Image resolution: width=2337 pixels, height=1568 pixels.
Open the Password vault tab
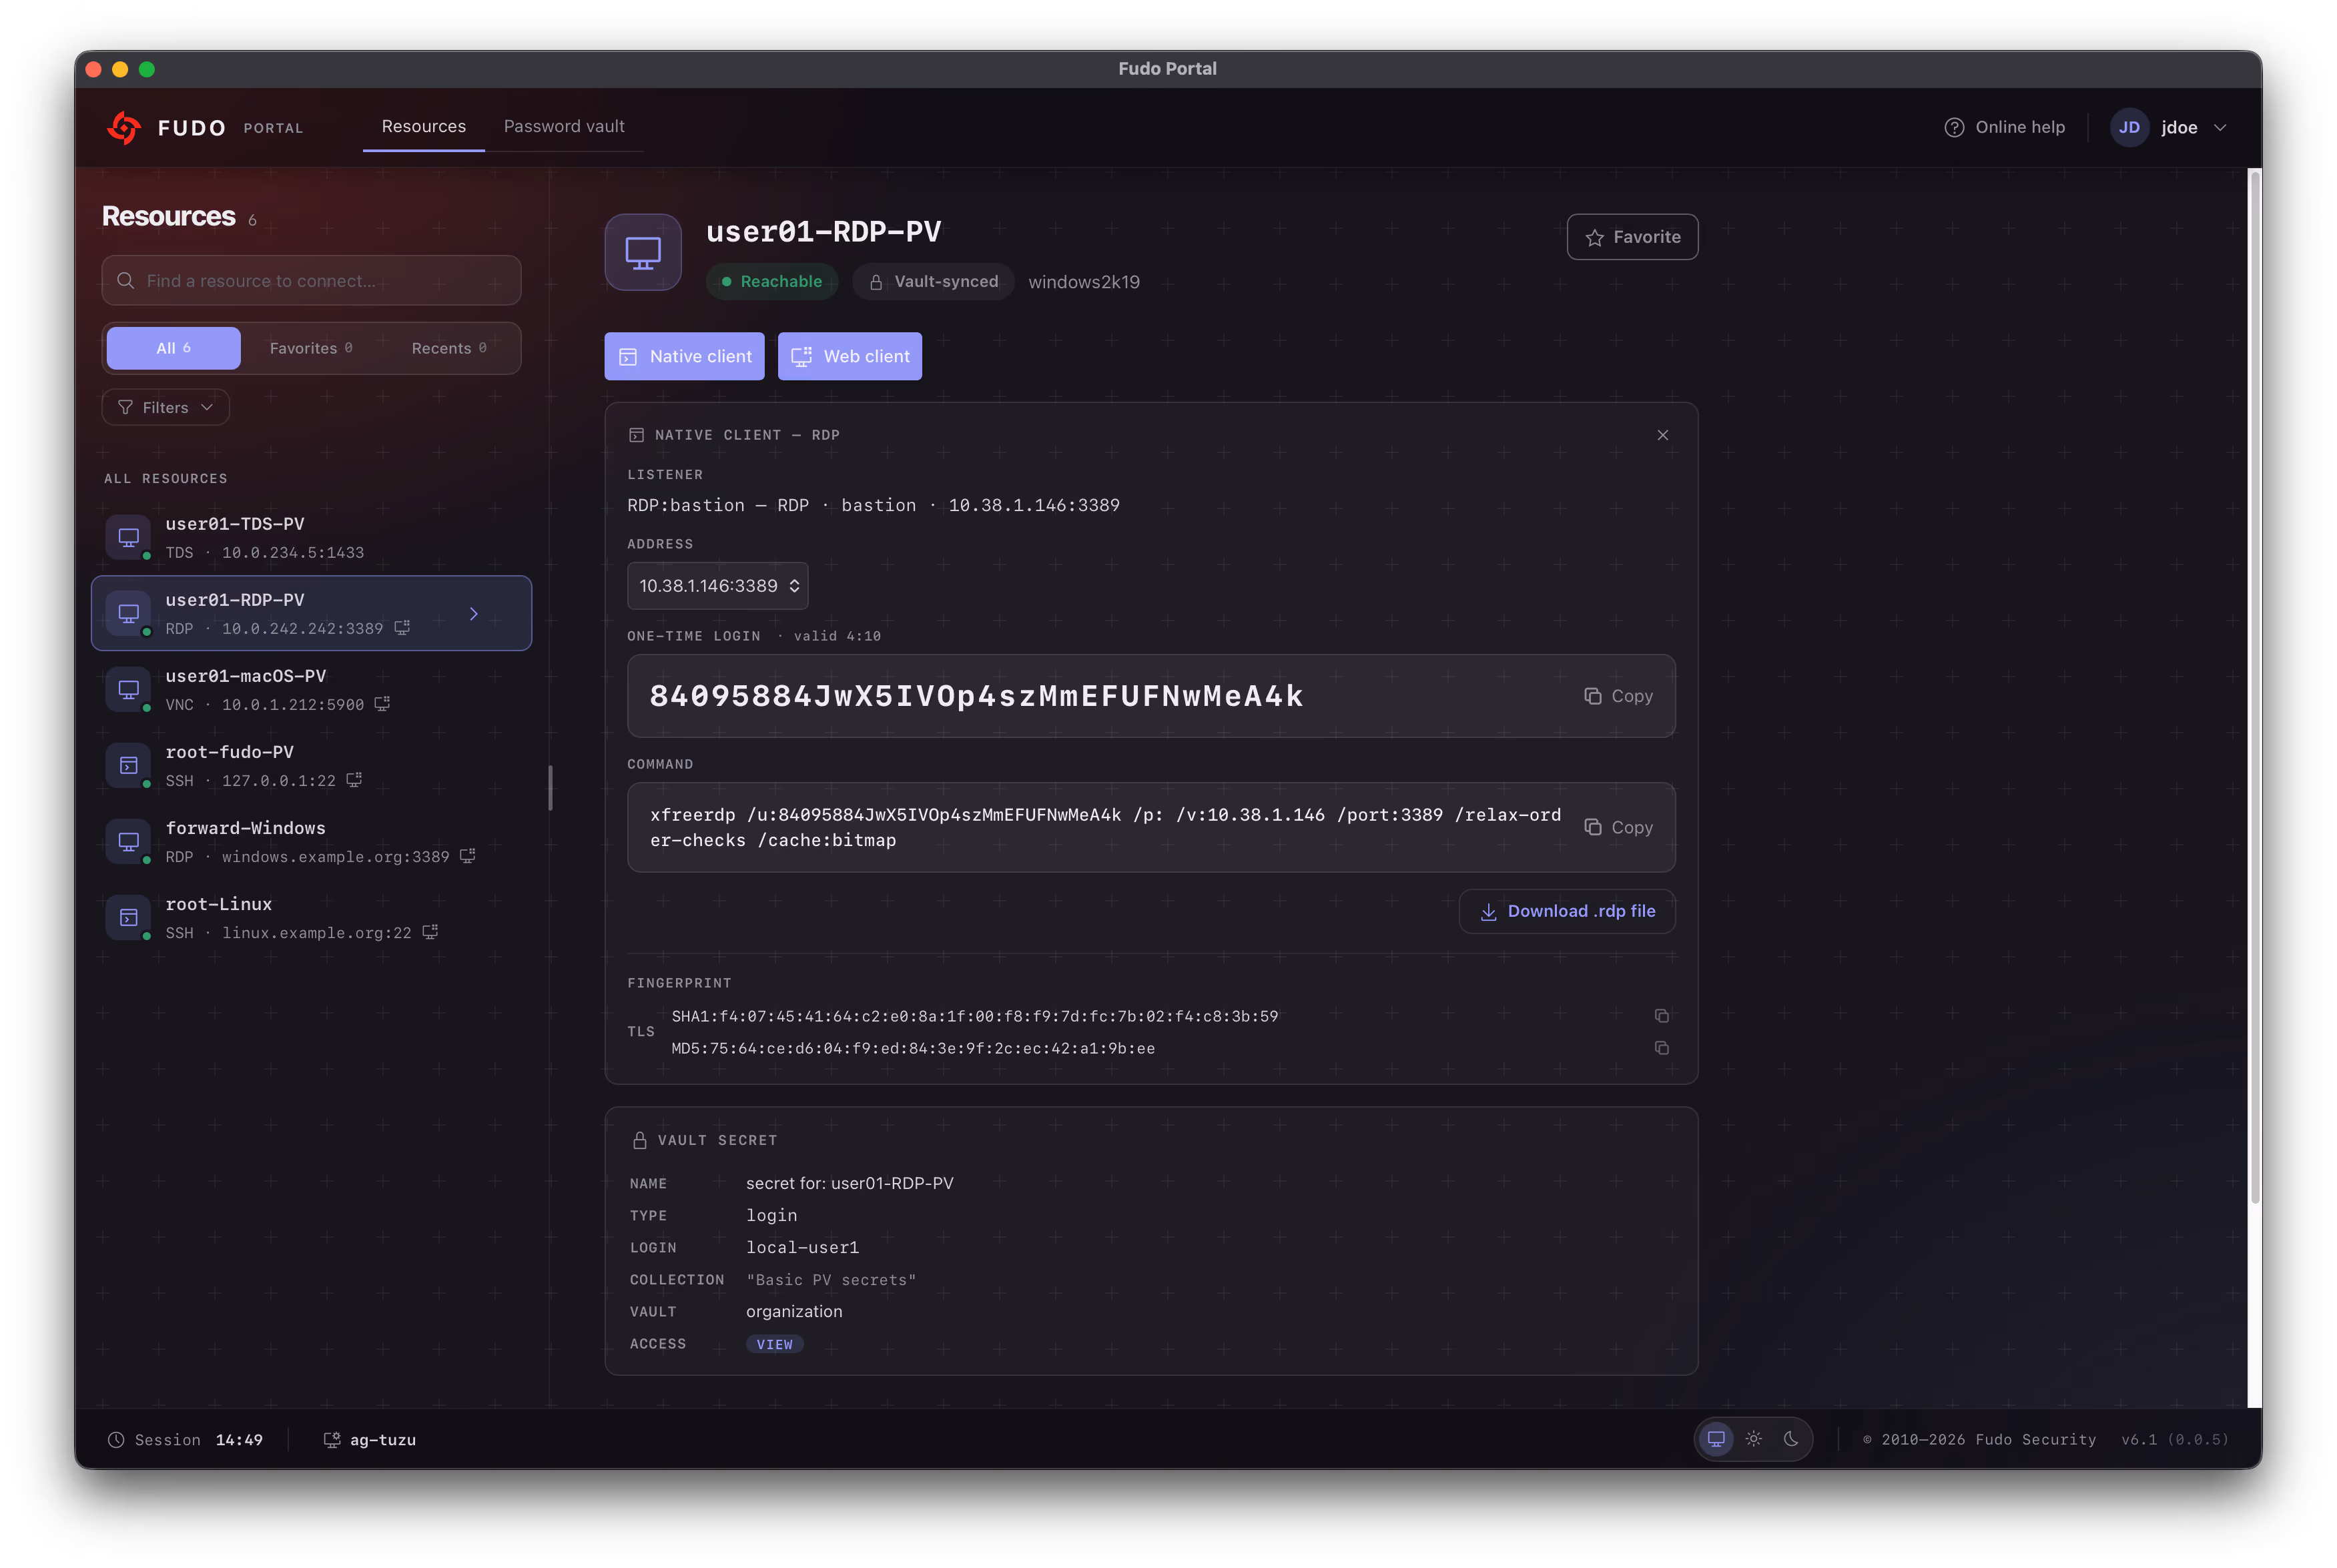pyautogui.click(x=564, y=127)
